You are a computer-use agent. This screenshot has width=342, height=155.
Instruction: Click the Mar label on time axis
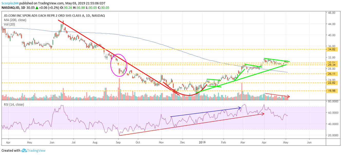tap(243, 142)
